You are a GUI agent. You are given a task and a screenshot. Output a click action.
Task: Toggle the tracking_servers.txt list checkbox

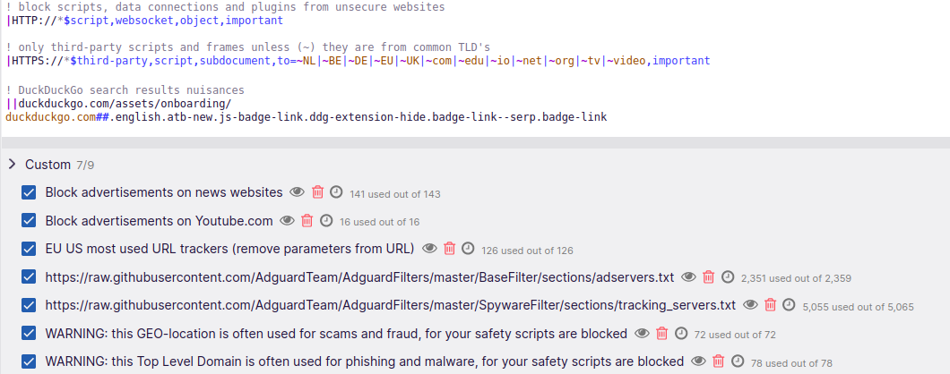tap(29, 305)
